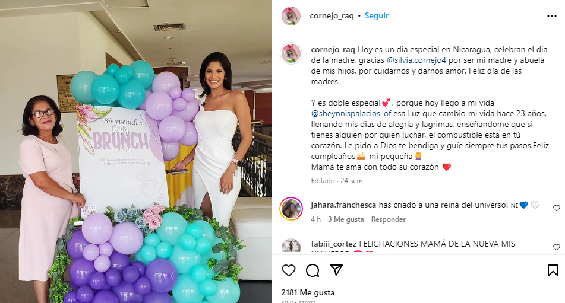Like the post with the heart icon
Screen dimensions: 565x303
click(289, 270)
